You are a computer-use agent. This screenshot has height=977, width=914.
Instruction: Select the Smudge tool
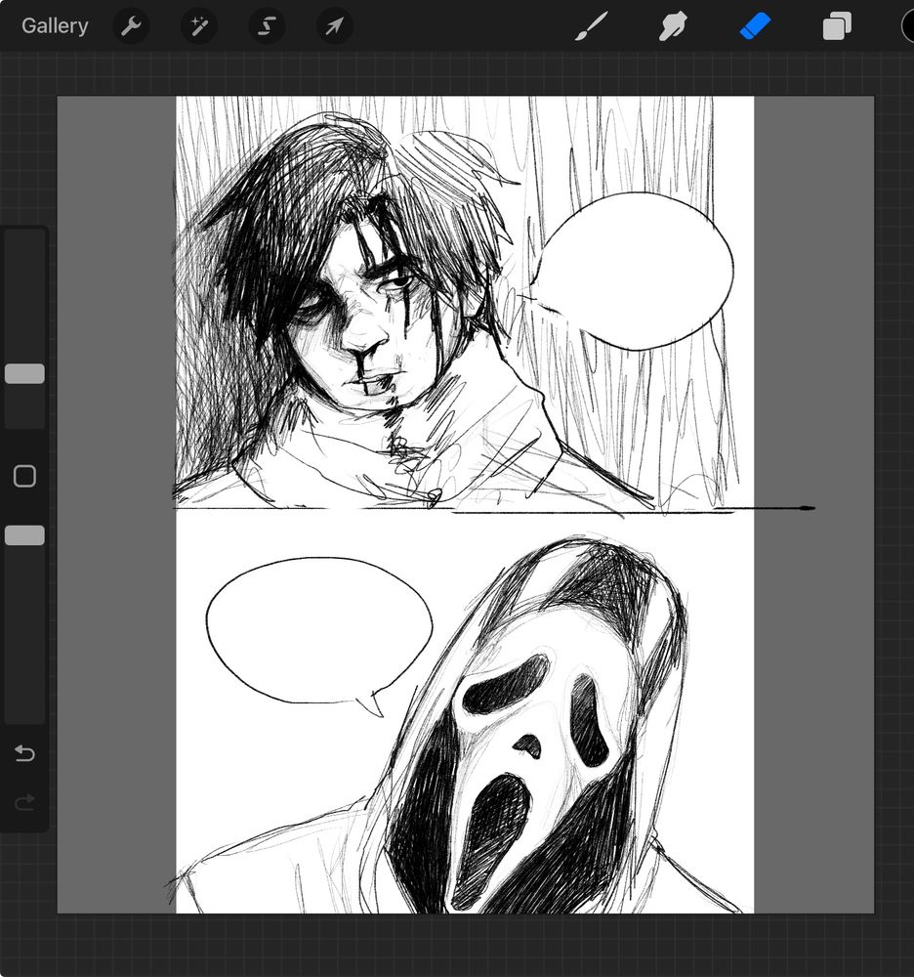[673, 26]
